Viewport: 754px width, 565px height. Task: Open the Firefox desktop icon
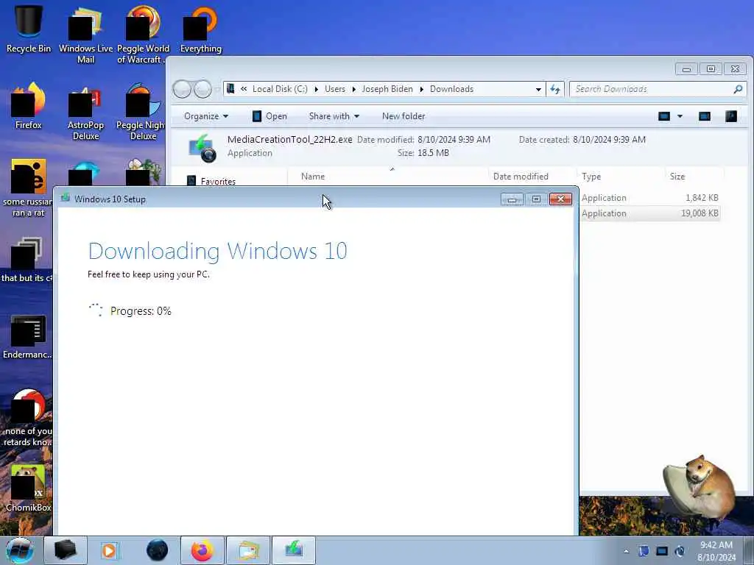[x=29, y=104]
